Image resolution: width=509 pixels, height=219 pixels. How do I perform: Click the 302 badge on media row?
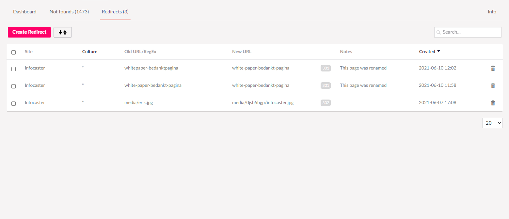(326, 103)
